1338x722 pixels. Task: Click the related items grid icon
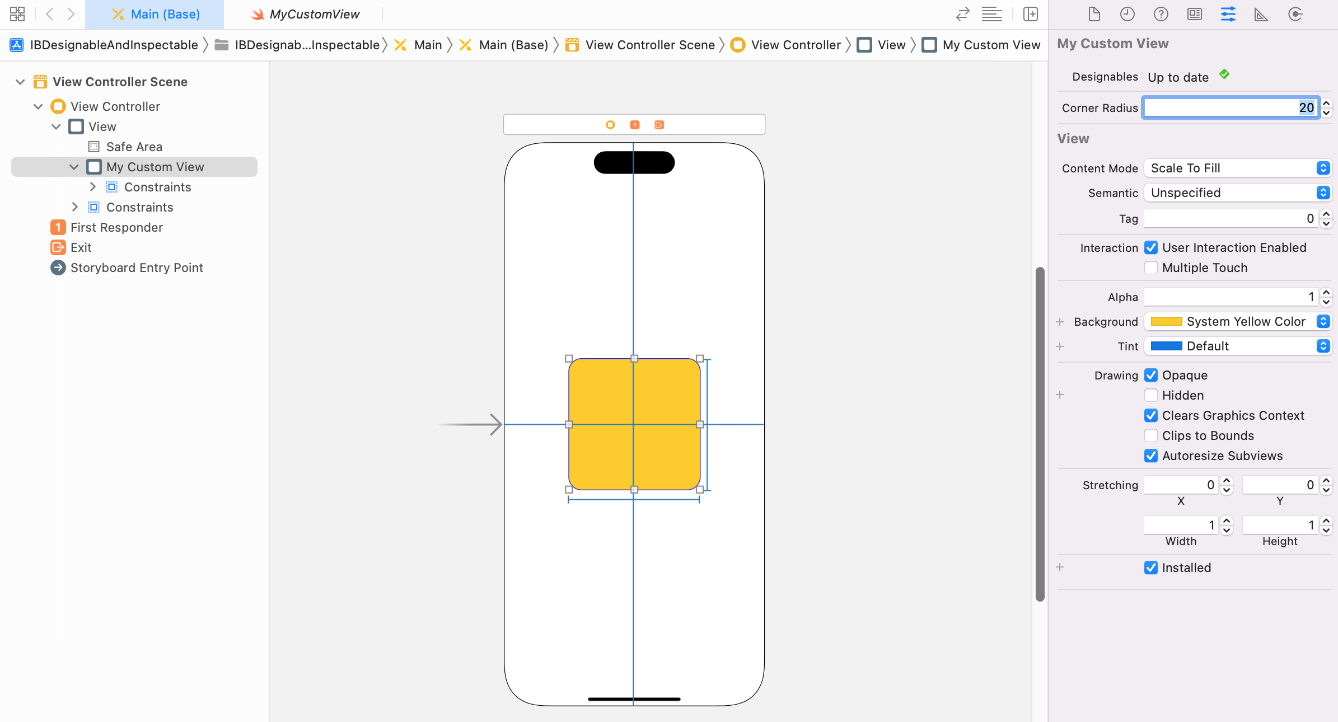click(17, 14)
